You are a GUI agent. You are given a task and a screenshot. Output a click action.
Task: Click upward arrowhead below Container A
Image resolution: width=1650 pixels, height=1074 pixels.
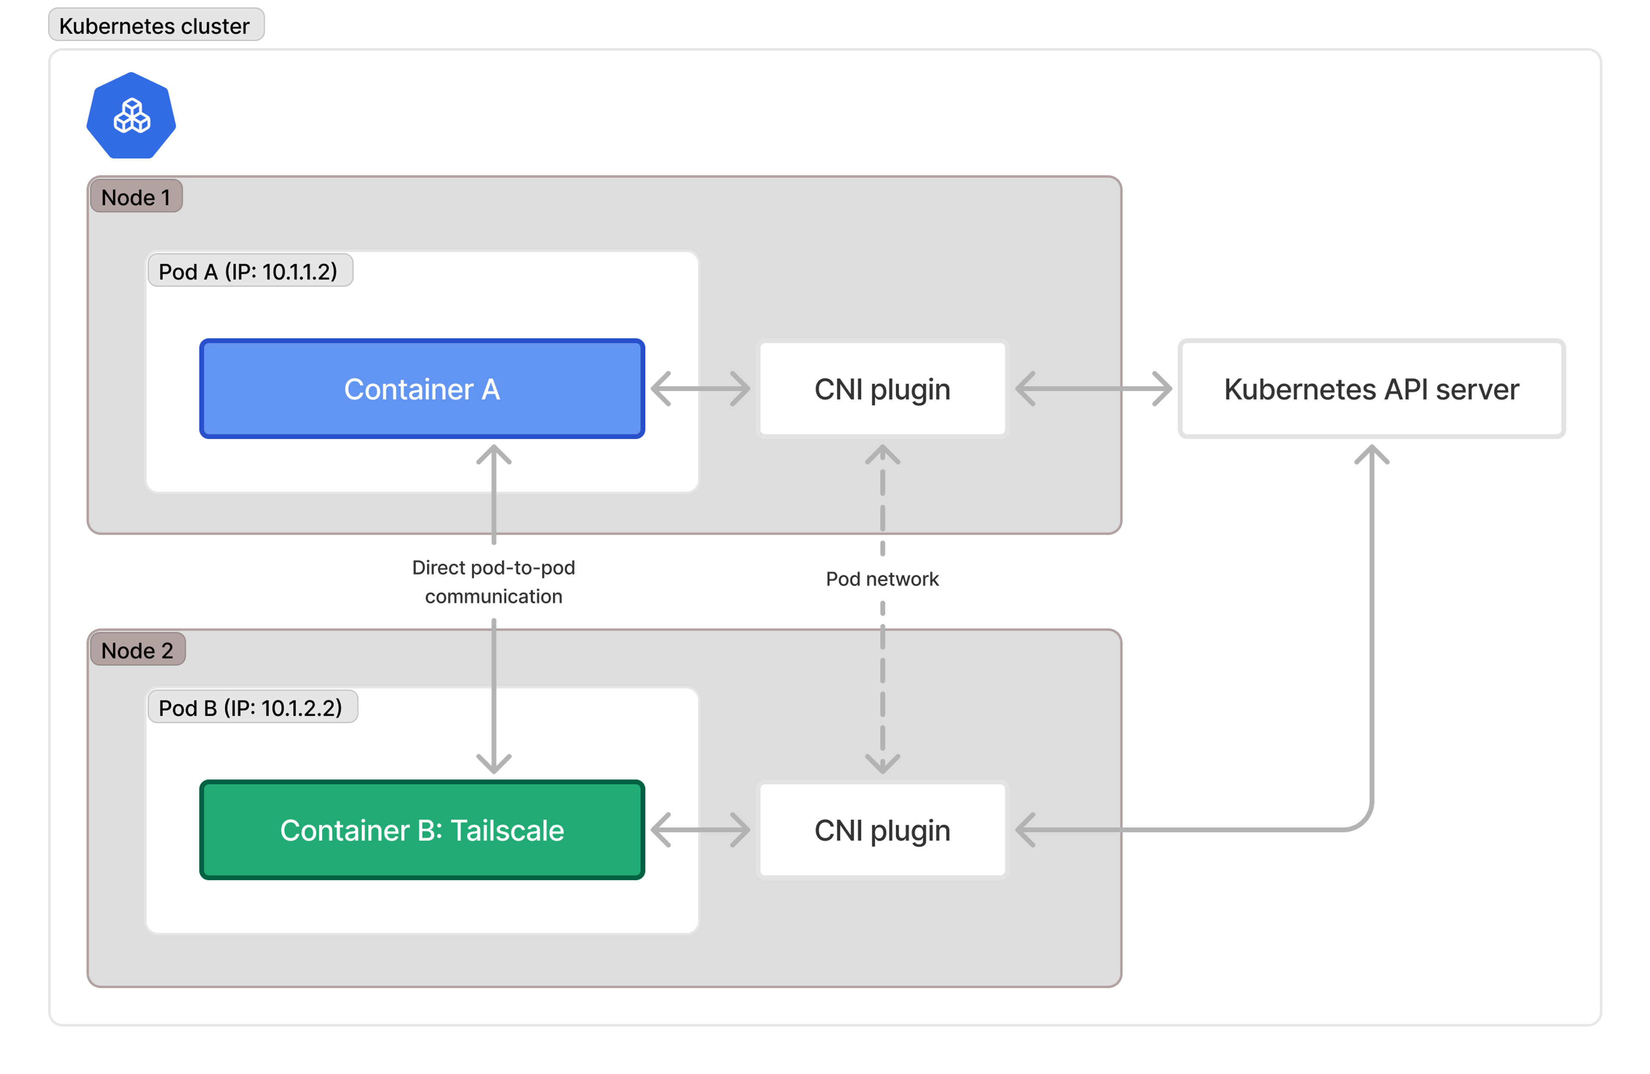pos(494,455)
